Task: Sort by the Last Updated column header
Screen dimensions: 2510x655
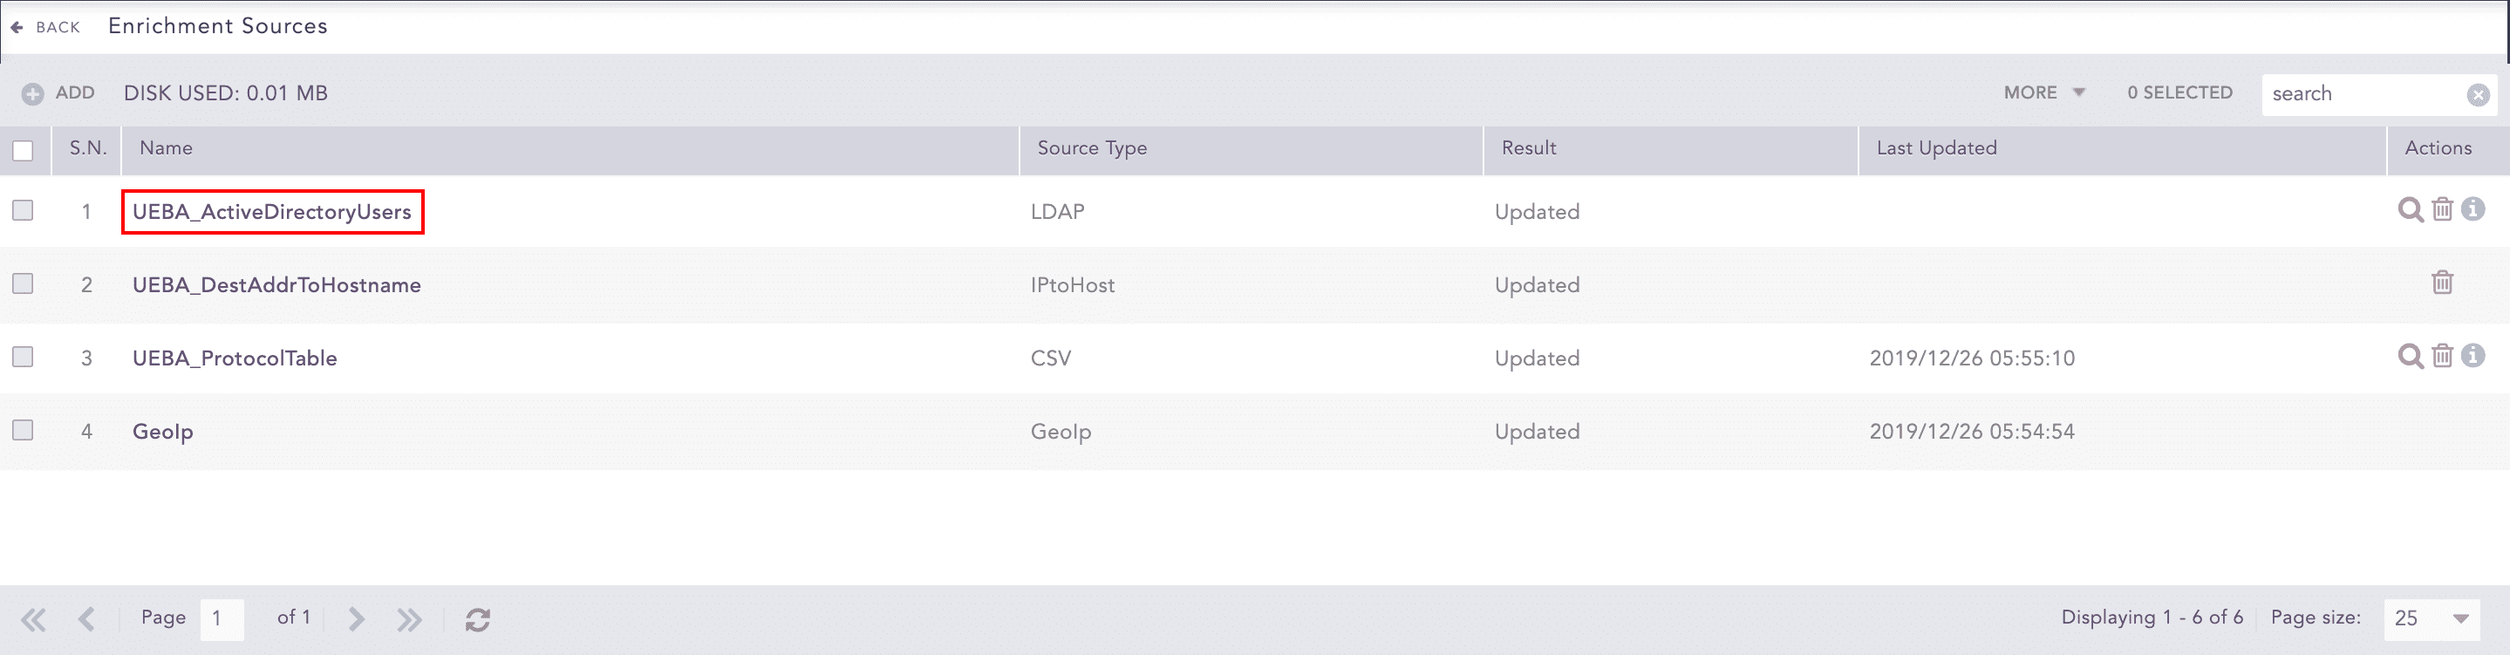Action: [x=1936, y=148]
